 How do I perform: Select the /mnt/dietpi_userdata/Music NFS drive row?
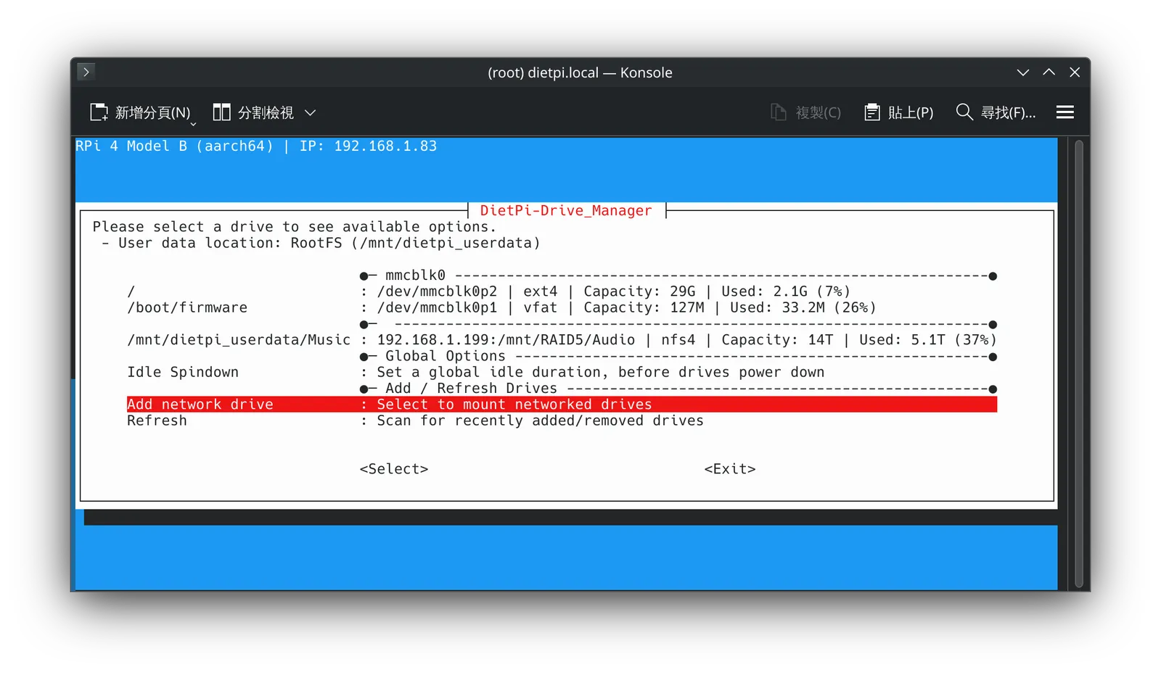click(x=562, y=340)
